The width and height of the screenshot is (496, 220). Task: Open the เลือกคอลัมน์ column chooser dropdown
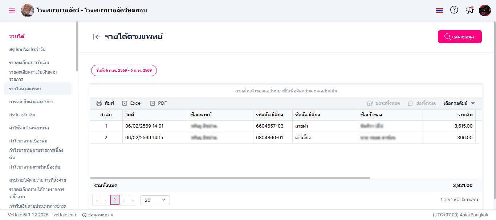pyautogui.click(x=459, y=103)
